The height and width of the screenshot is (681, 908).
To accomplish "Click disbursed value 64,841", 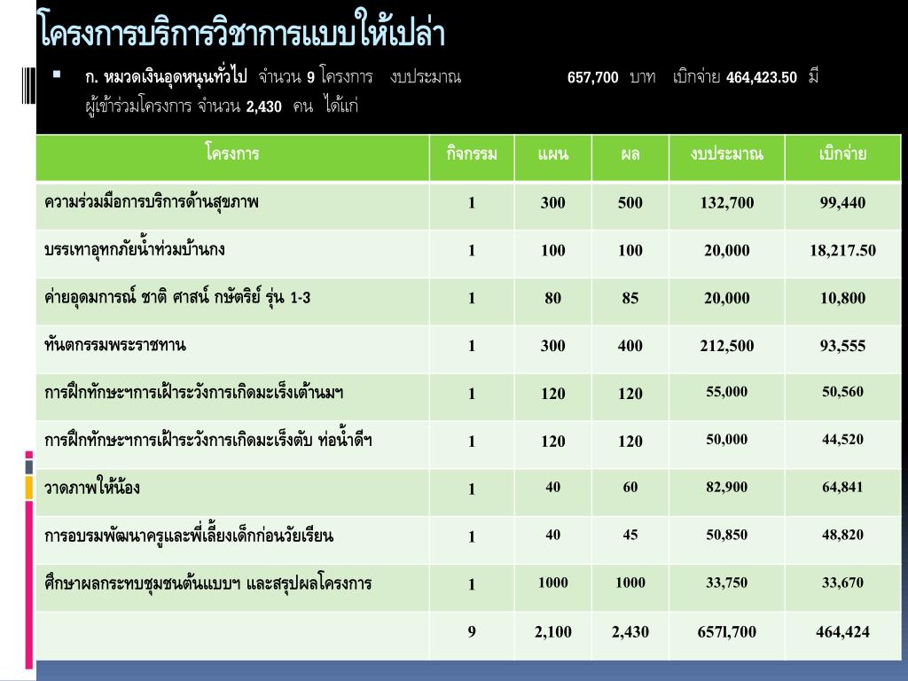I will coord(842,487).
